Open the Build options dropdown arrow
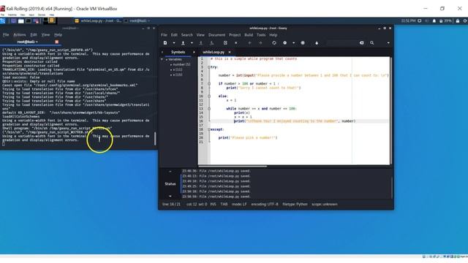This screenshot has width=468, height=263. [x=294, y=43]
